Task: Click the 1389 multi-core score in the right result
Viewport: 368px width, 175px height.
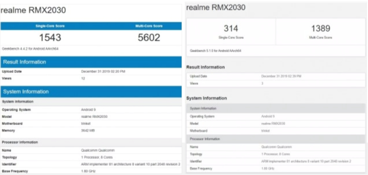Action: (x=321, y=28)
